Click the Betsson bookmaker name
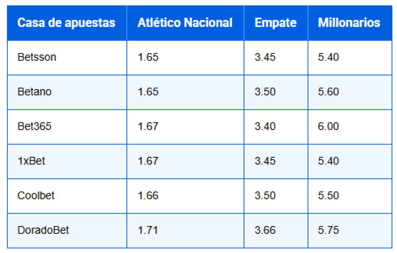The image size is (397, 253). click(37, 57)
